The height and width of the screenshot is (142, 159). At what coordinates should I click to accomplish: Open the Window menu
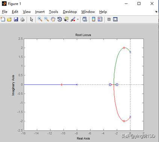tap(88, 12)
